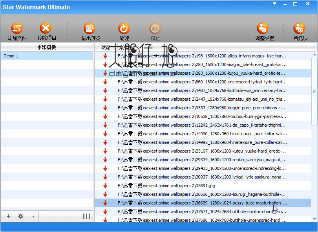
Task: Minimize the Star Watermark Ultimate window
Action: [x=285, y=4]
